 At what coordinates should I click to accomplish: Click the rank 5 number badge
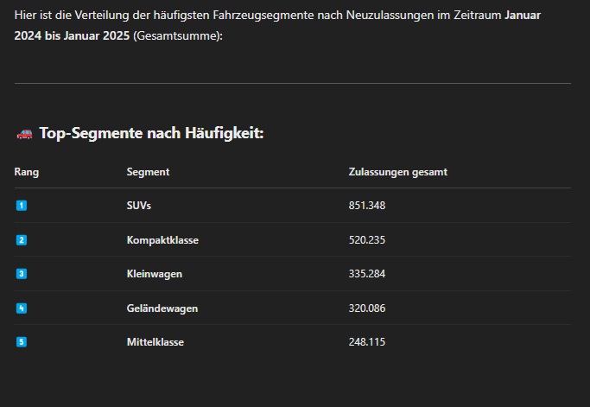[x=22, y=342]
